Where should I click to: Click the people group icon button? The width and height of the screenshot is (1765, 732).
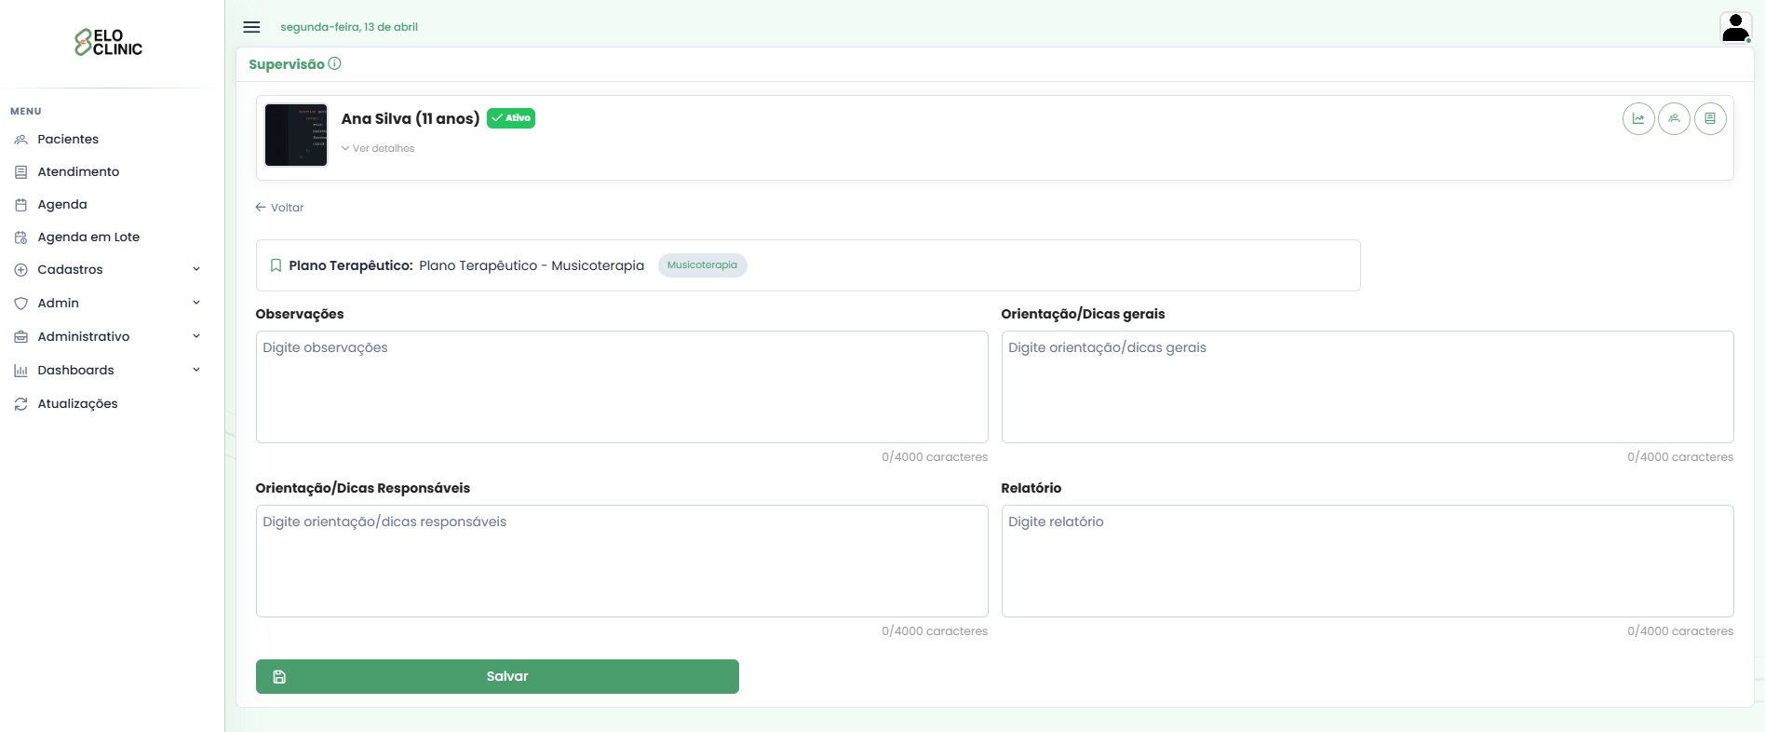[x=1674, y=119]
